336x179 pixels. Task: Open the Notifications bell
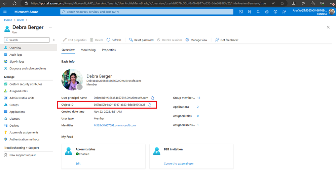[258, 12]
